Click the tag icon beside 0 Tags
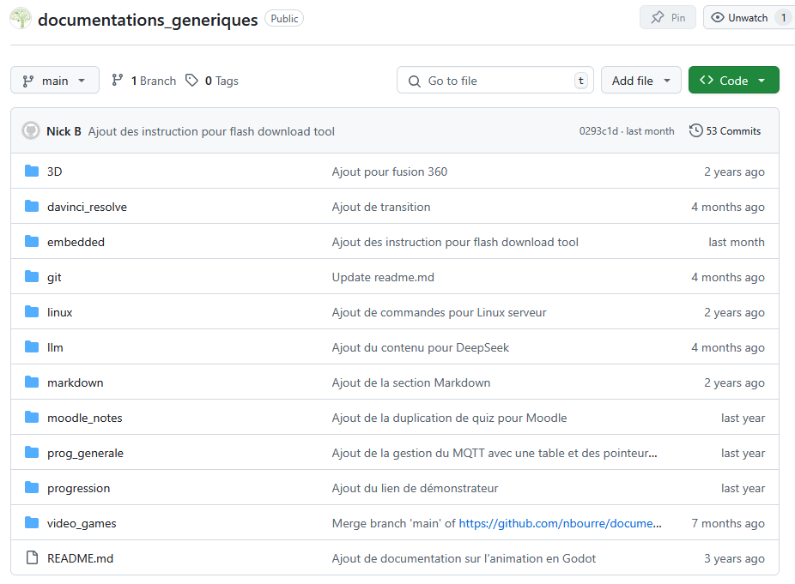The image size is (795, 584). coord(191,81)
